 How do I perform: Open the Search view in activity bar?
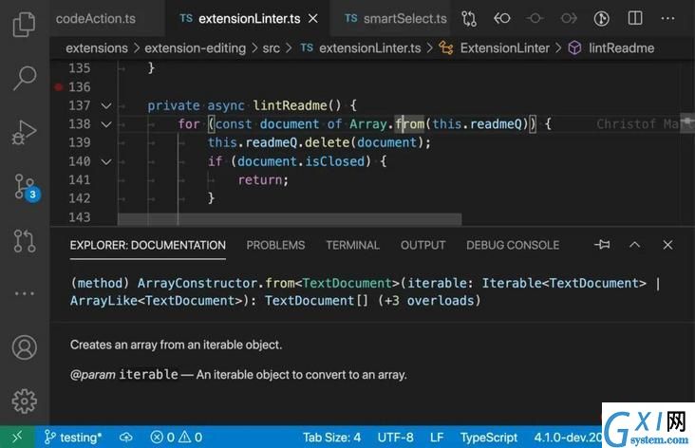[24, 78]
